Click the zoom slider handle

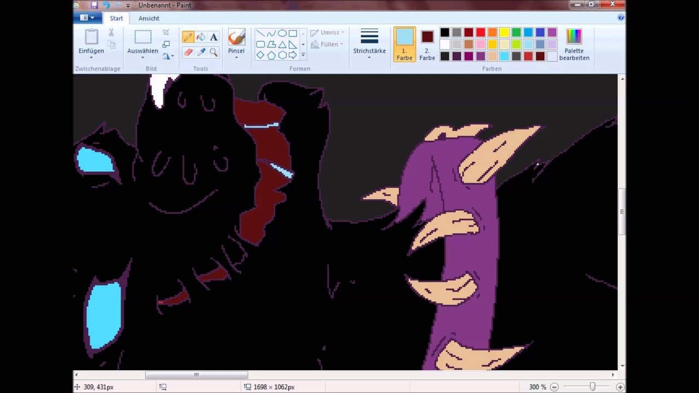[x=593, y=387]
